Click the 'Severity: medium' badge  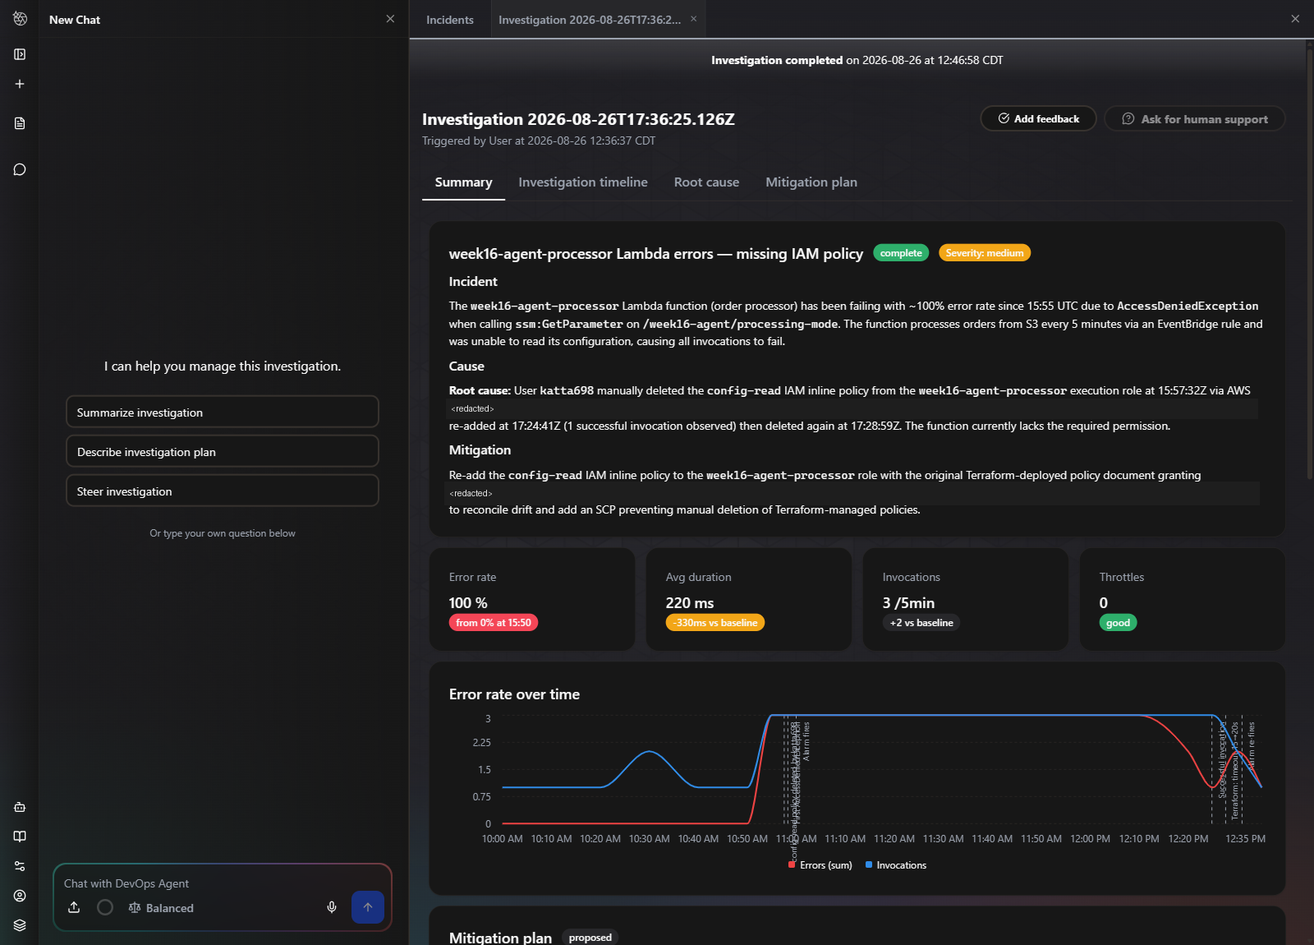click(x=984, y=253)
